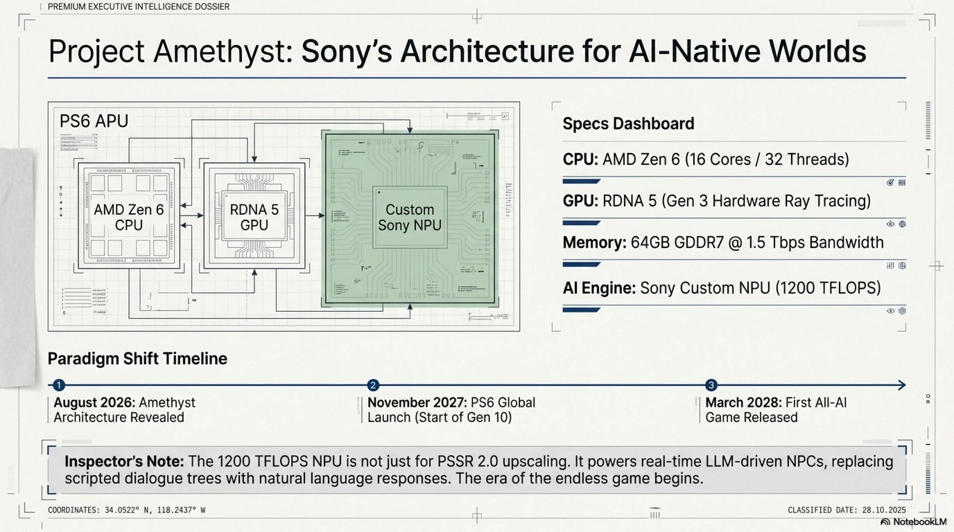This screenshot has height=532, width=954.
Task: Click the NotebookLM logo in the corner
Action: [913, 522]
